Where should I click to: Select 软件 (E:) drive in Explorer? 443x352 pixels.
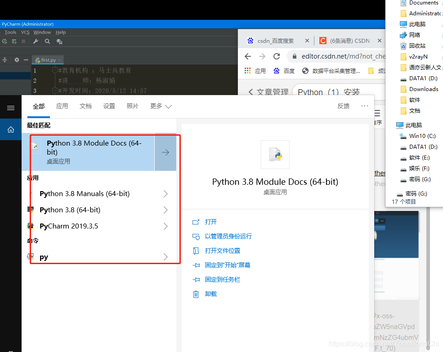tap(415, 157)
